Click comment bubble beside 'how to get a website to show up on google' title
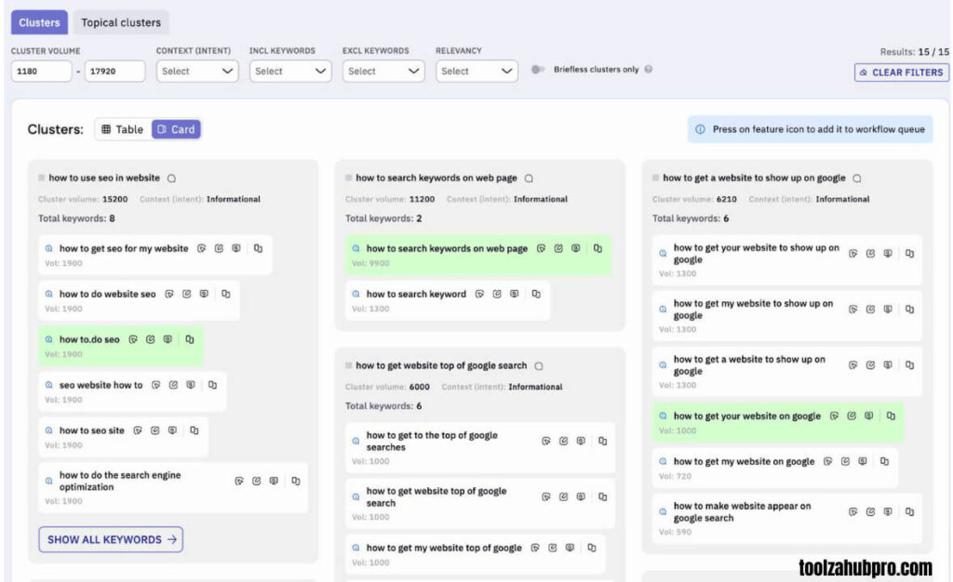Image resolution: width=953 pixels, height=582 pixels. pos(857,179)
